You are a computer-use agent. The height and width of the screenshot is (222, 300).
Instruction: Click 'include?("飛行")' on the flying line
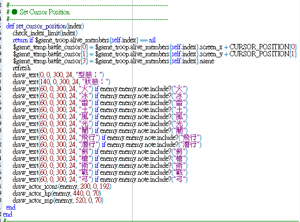(x=179, y=137)
